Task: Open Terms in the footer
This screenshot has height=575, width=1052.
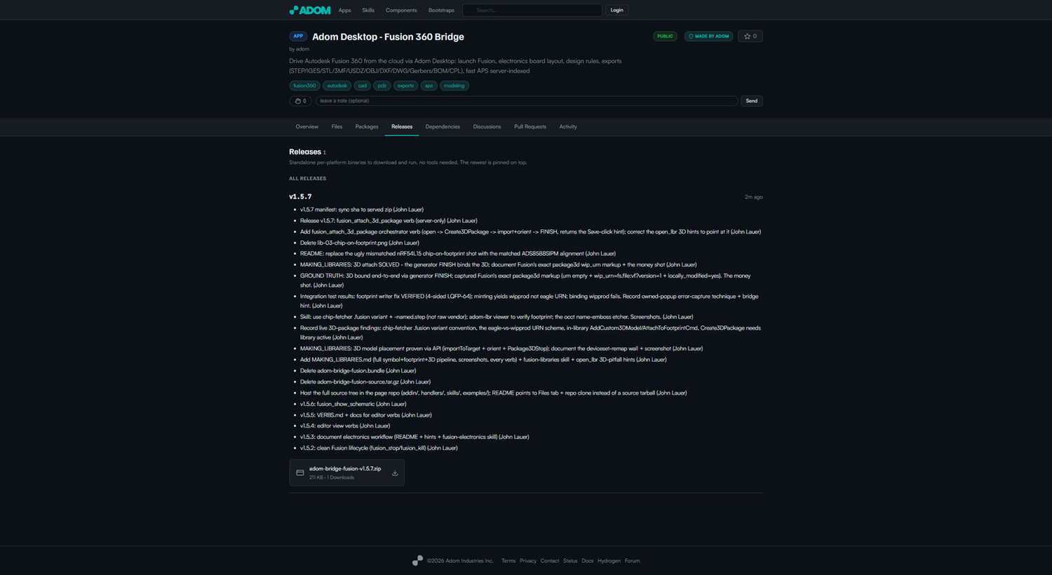Action: point(508,561)
